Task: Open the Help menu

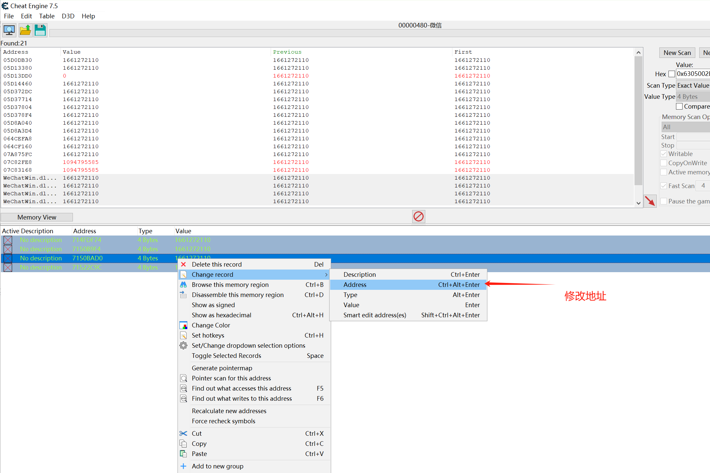Action: pos(88,16)
